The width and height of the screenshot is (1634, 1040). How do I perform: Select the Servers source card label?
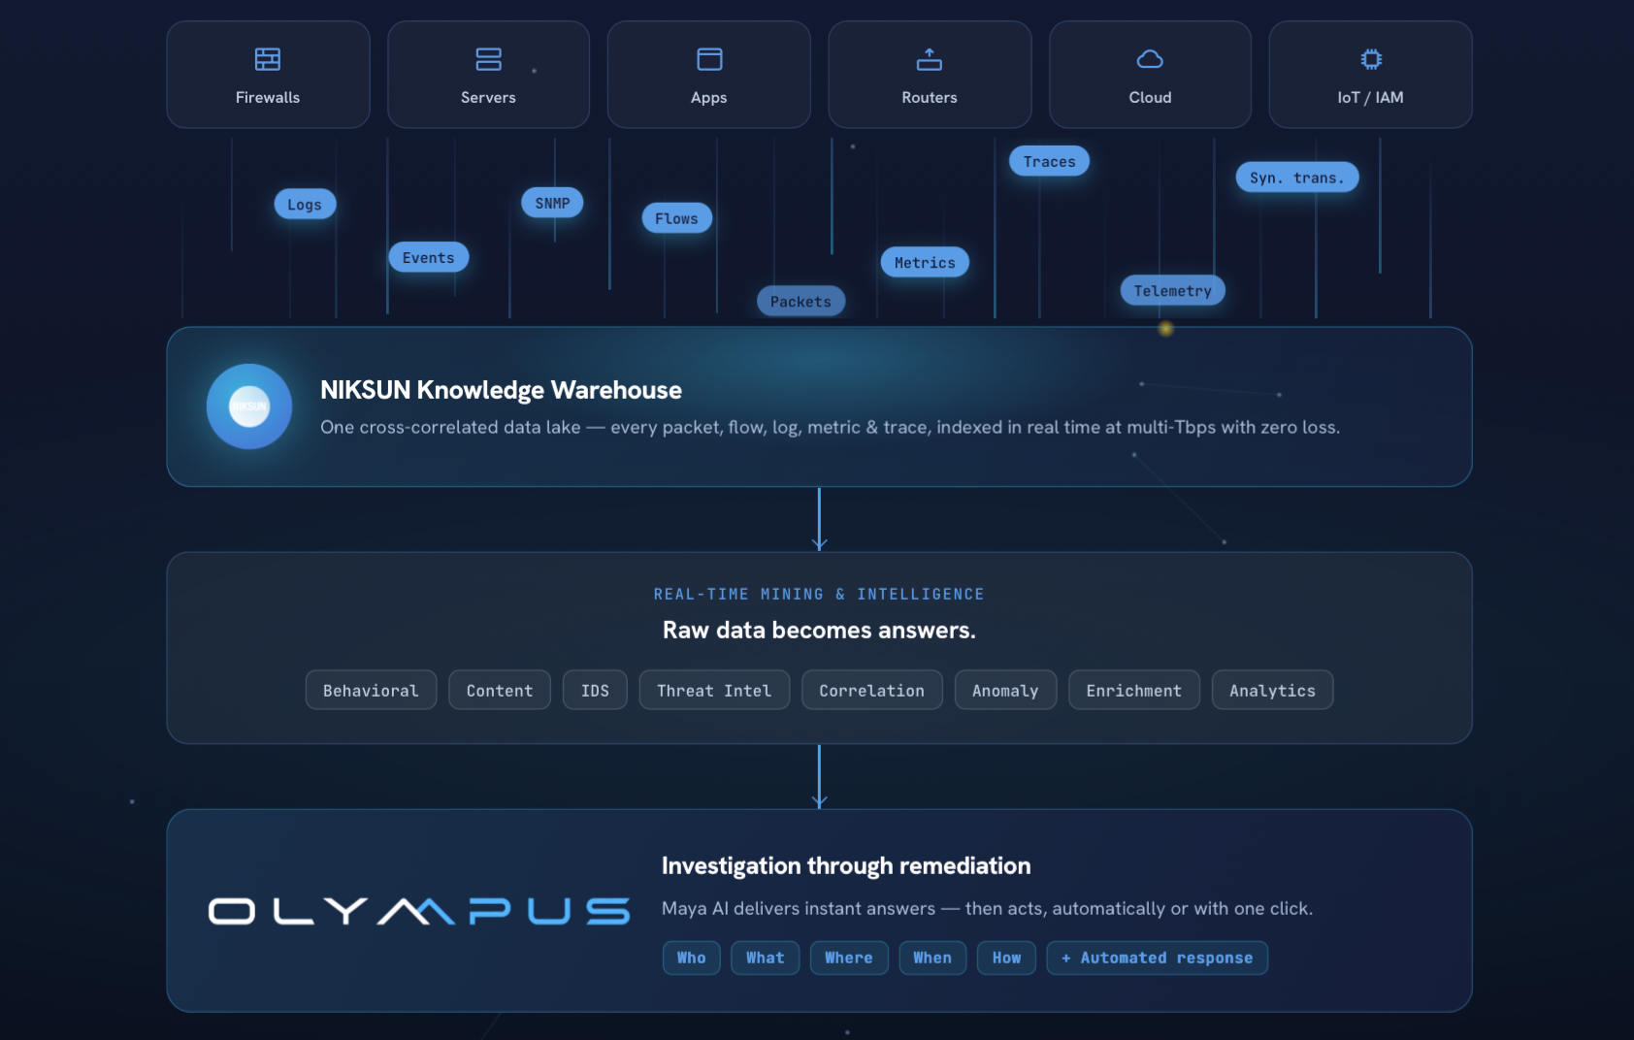(488, 97)
